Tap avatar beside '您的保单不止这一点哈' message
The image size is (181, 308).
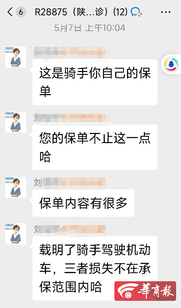[x=15, y=122]
